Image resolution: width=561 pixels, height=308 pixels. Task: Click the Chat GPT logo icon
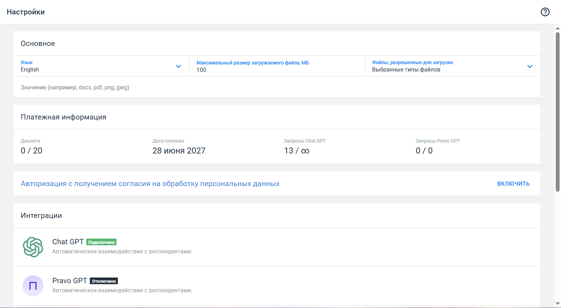[x=33, y=247]
